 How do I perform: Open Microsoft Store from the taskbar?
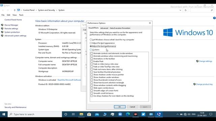click(89, 114)
